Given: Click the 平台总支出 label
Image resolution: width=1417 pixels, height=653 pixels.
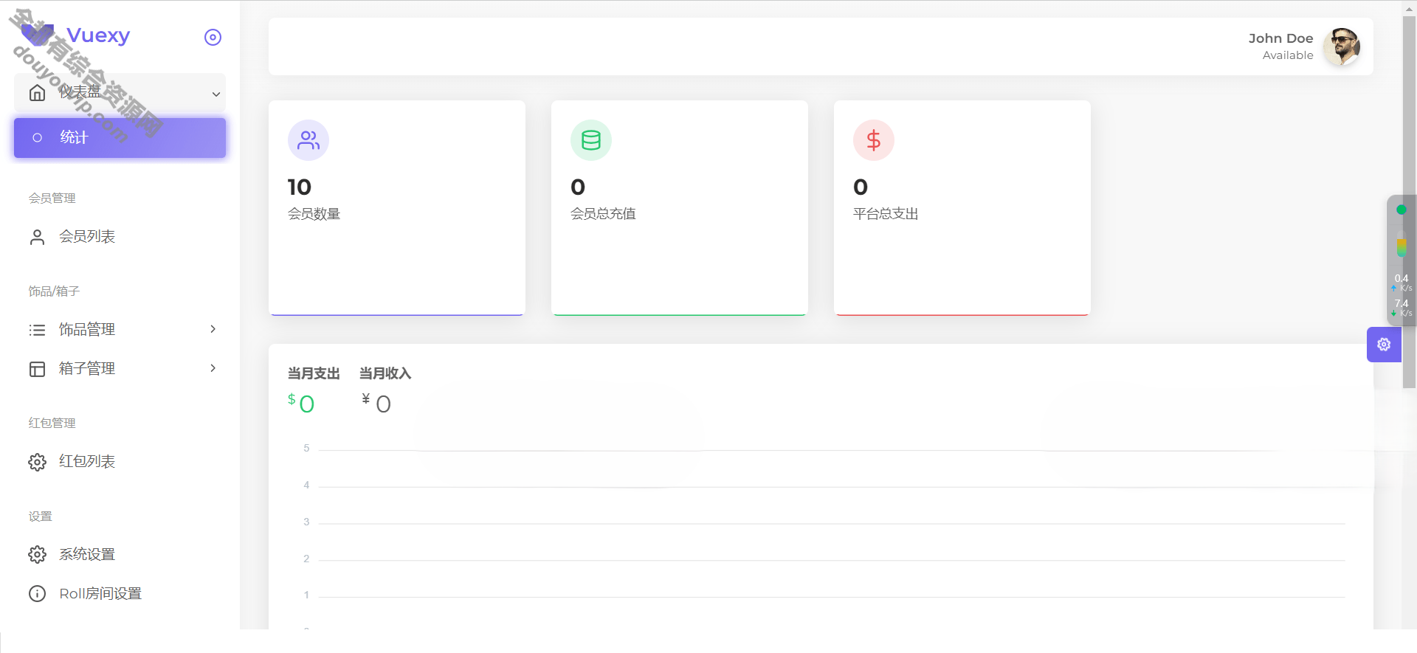Looking at the screenshot, I should [886, 214].
